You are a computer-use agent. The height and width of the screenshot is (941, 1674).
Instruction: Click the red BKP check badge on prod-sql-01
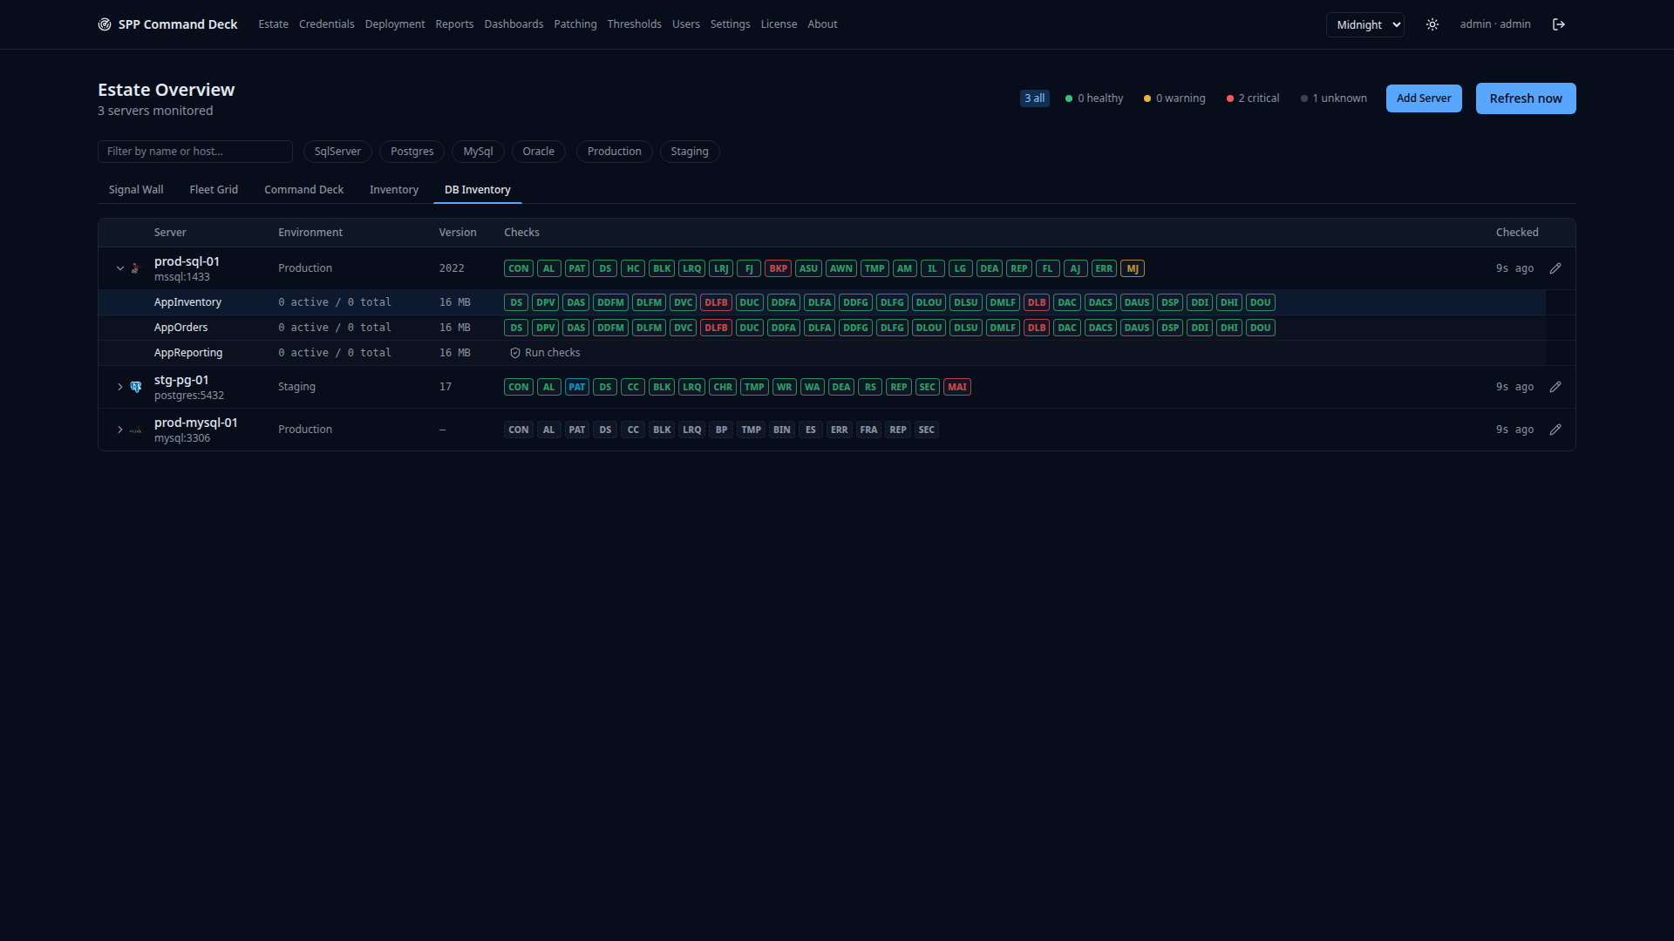click(779, 268)
